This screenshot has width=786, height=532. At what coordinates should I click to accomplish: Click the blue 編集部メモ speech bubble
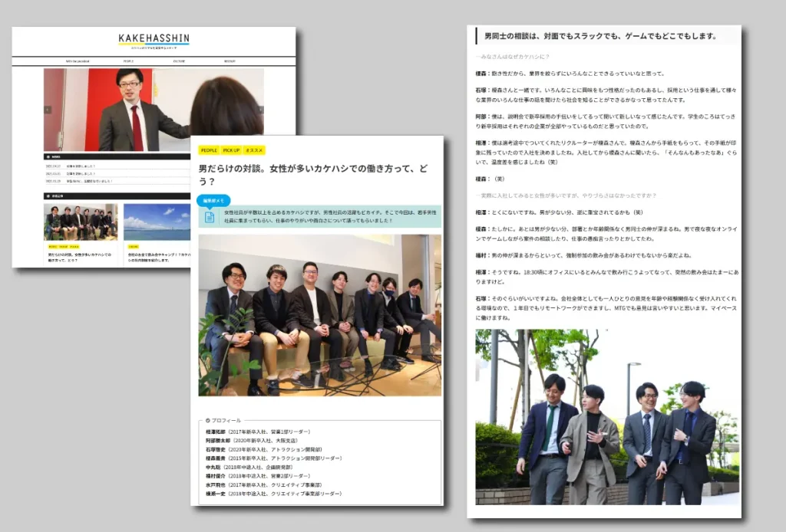pos(213,201)
